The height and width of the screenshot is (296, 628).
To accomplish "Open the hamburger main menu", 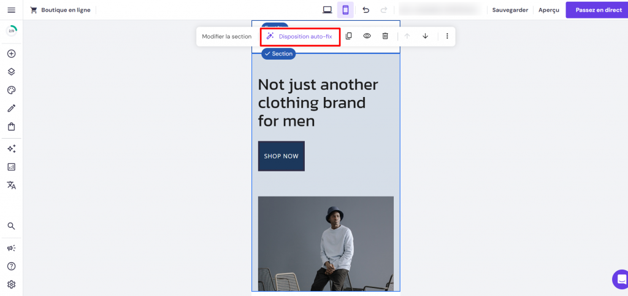I will [11, 10].
